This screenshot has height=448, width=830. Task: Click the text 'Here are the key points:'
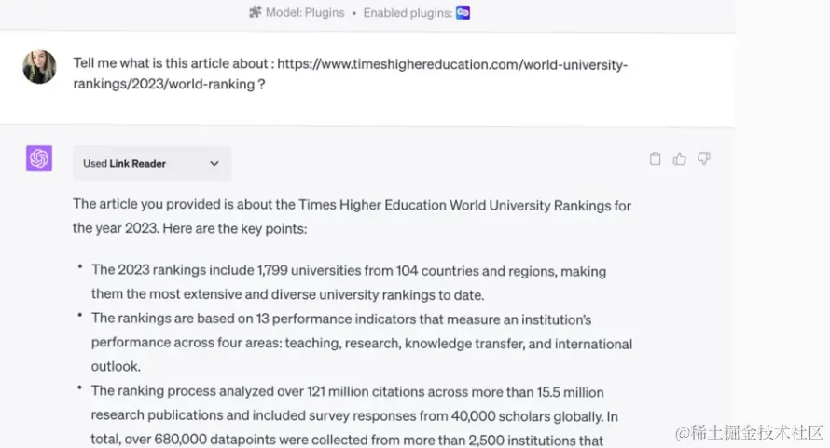234,228
